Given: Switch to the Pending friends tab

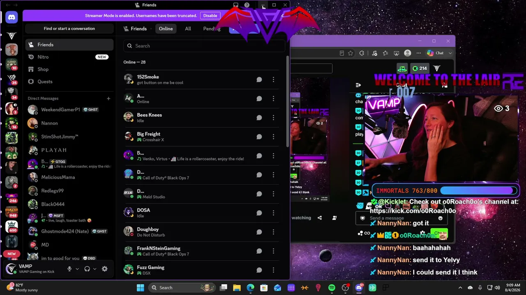Looking at the screenshot, I should coord(212,29).
